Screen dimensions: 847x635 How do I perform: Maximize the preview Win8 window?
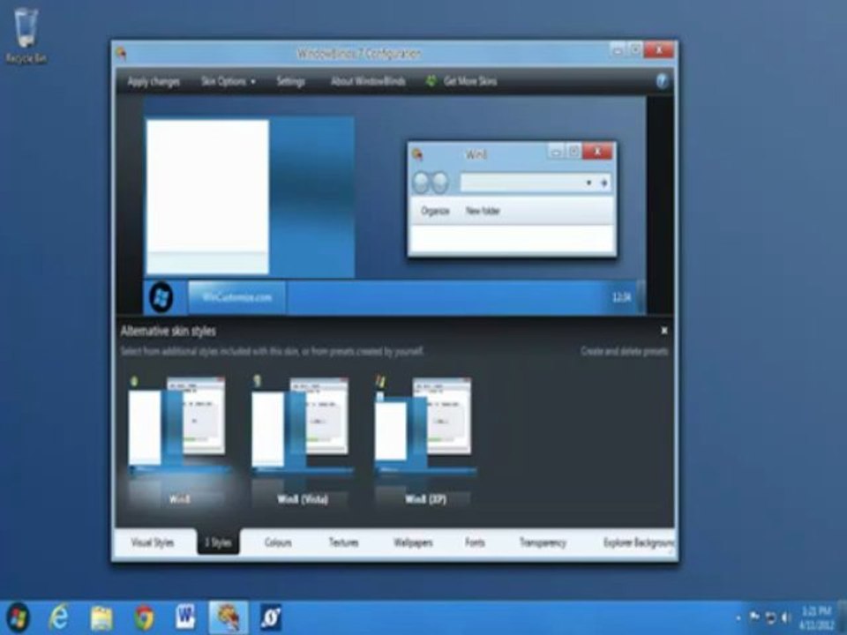coord(574,152)
